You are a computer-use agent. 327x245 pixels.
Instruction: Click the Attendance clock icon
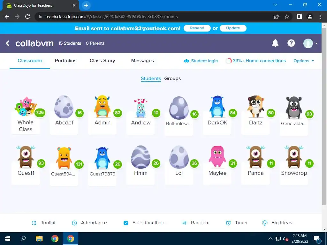74,223
